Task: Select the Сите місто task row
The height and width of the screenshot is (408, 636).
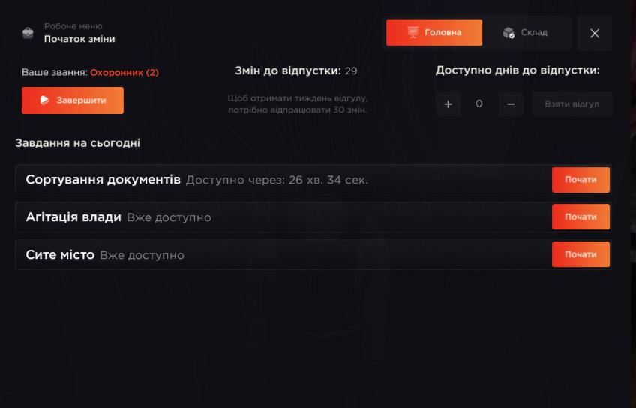Action: (313, 255)
